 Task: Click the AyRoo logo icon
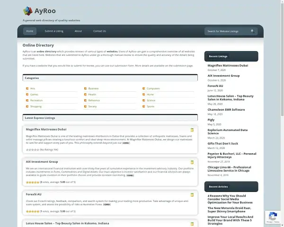(28, 11)
